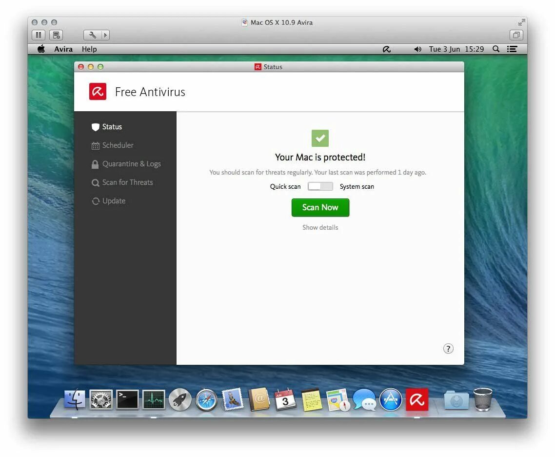Open the Downloads folder in the Dock
This screenshot has width=555, height=457.
click(x=456, y=400)
